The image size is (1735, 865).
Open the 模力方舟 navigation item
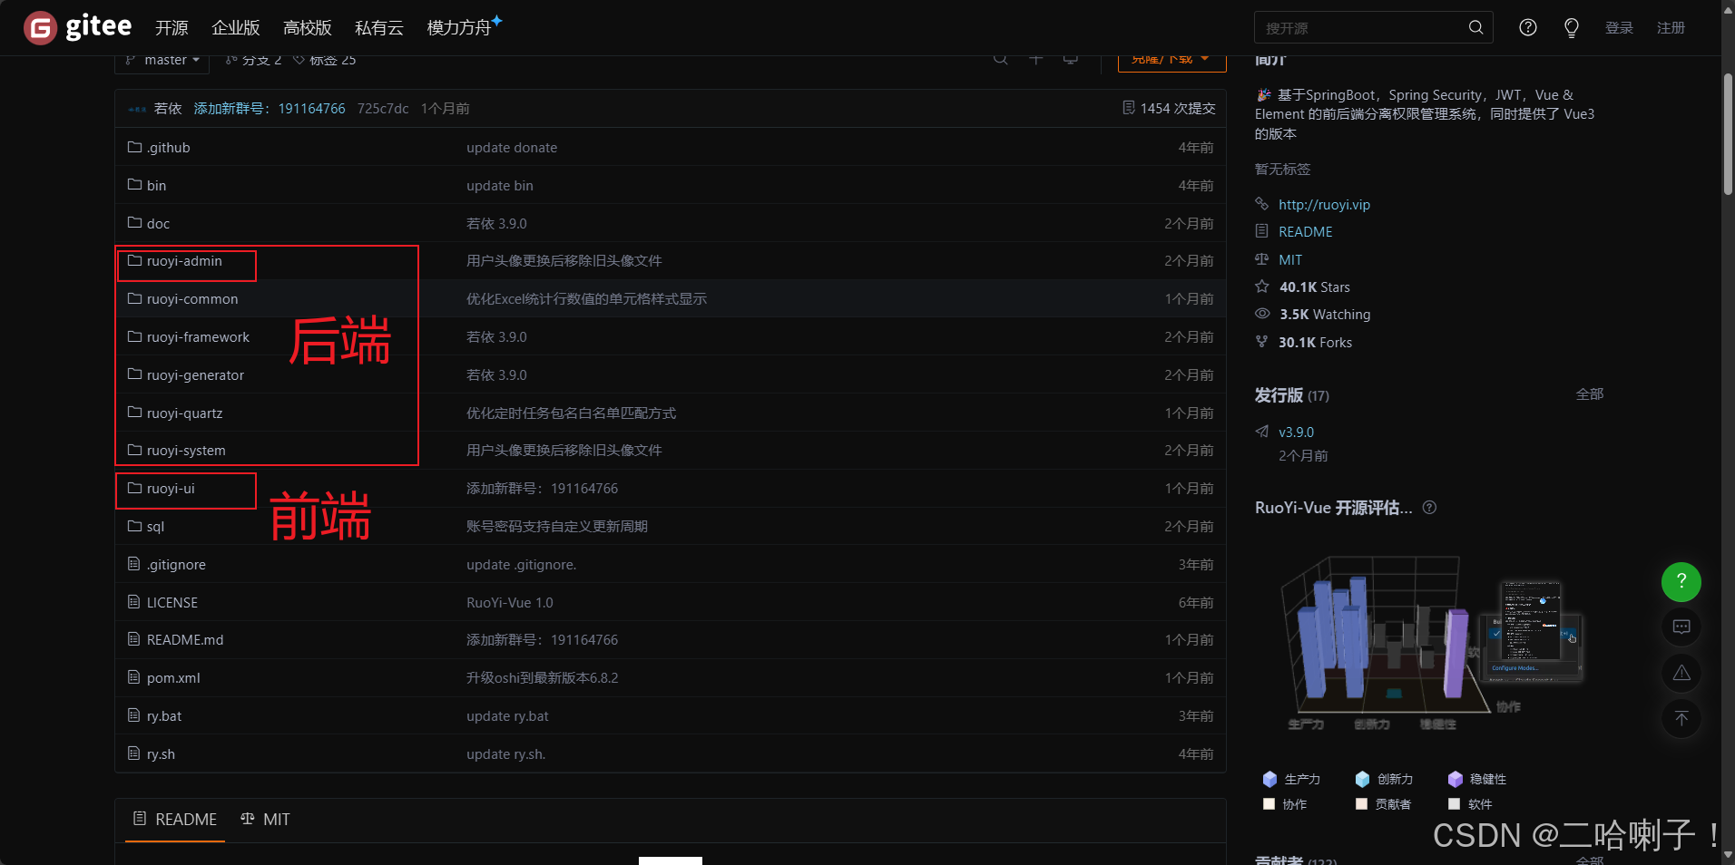459,28
